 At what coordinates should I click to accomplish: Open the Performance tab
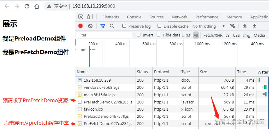click(207, 17)
